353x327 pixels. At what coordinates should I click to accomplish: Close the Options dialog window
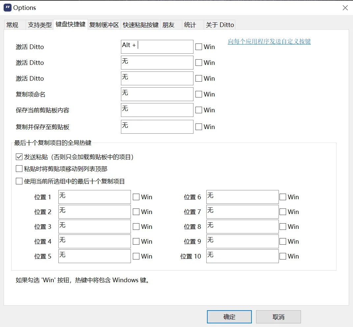[x=345, y=8]
